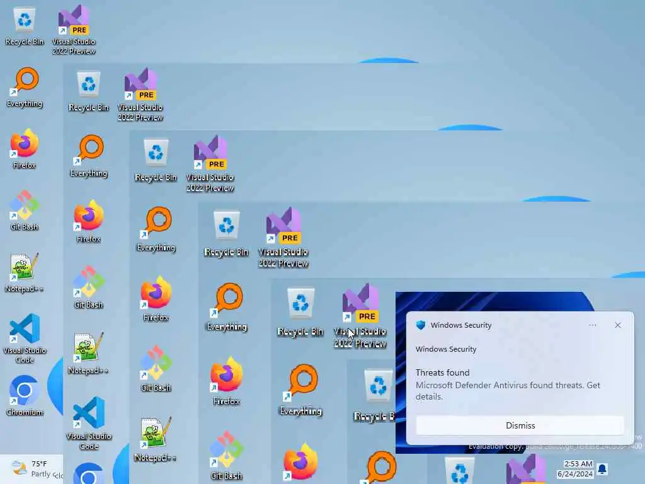Click Git Bash in second nested desktop

coord(88,287)
